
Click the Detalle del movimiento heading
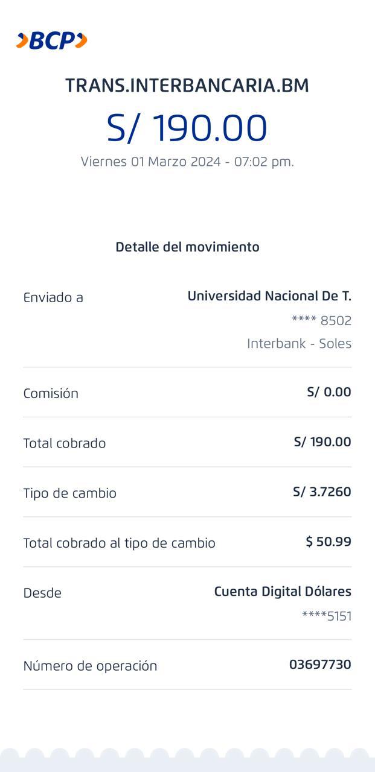[x=187, y=247]
